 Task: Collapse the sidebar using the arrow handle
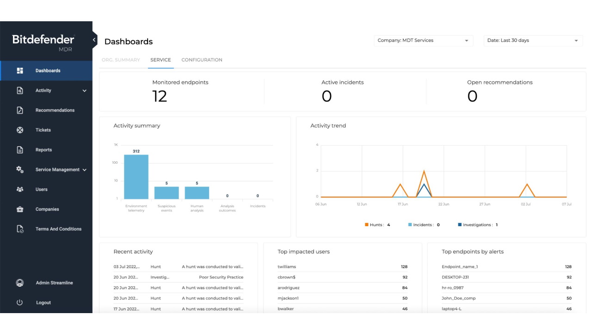tap(94, 40)
